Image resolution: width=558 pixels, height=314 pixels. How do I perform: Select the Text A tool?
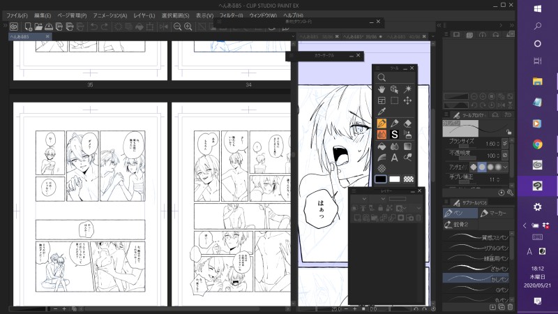click(394, 158)
